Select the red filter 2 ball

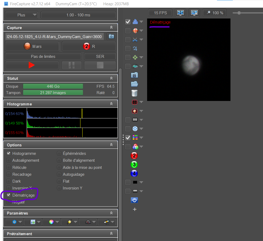point(134,156)
